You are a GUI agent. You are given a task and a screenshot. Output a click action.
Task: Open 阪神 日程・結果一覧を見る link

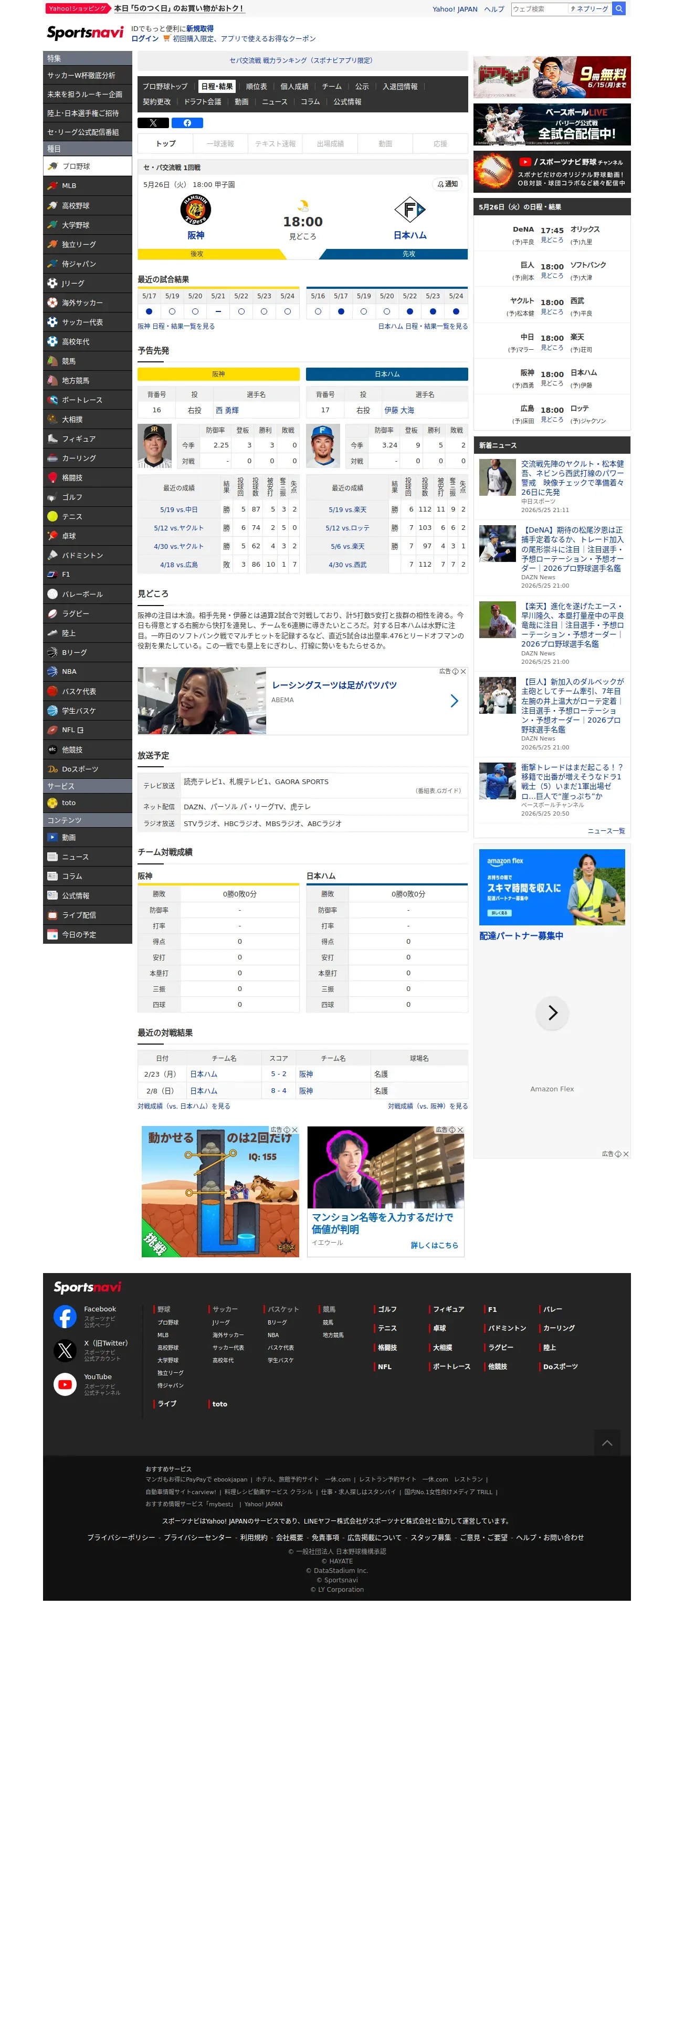click(x=176, y=327)
